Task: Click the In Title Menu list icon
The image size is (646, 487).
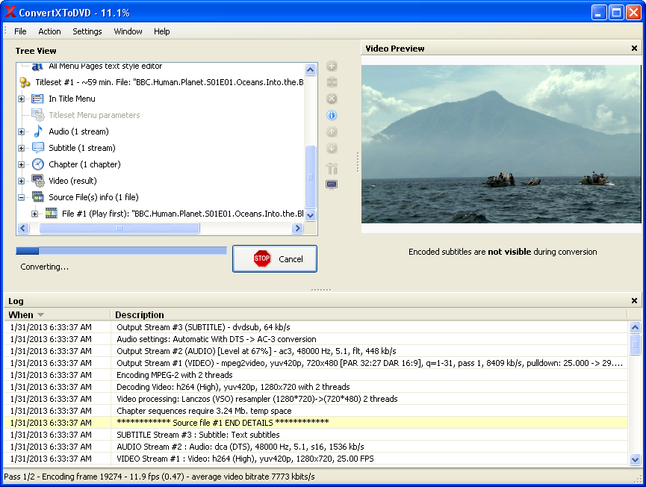Action: (37, 99)
